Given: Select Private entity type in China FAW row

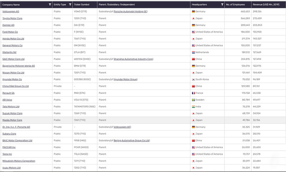Looking at the screenshot, I should [58, 86].
